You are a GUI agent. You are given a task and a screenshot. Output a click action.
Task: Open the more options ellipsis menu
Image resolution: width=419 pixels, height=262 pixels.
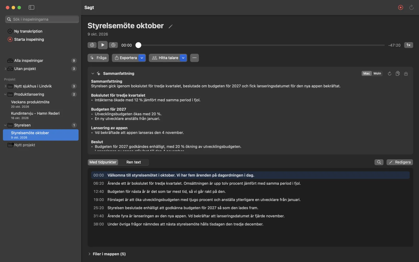click(194, 58)
